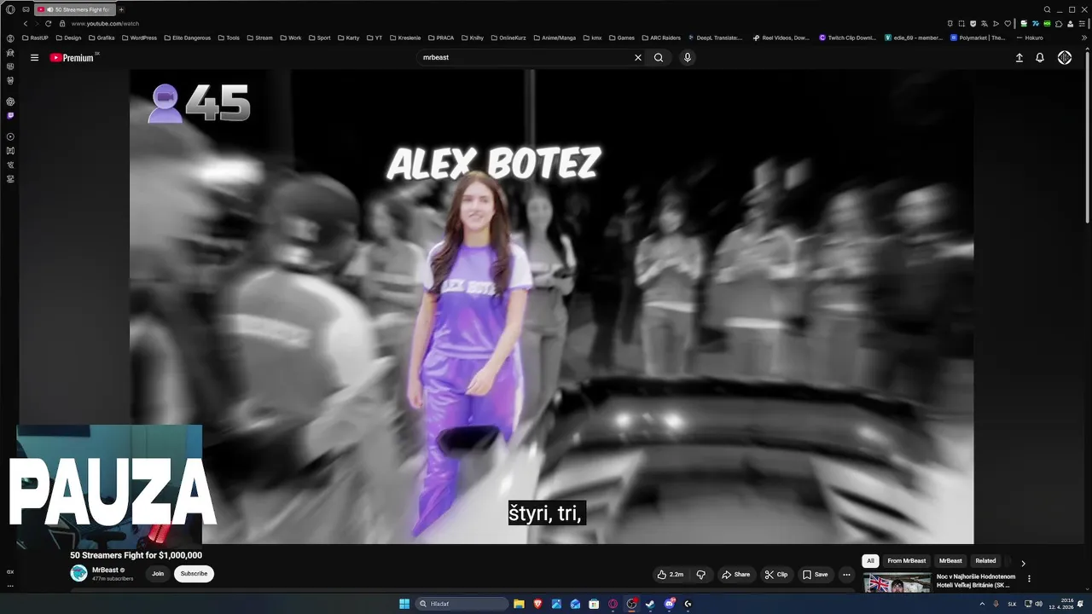Switch to the 50 Streamers Fight browser tab

(75, 9)
